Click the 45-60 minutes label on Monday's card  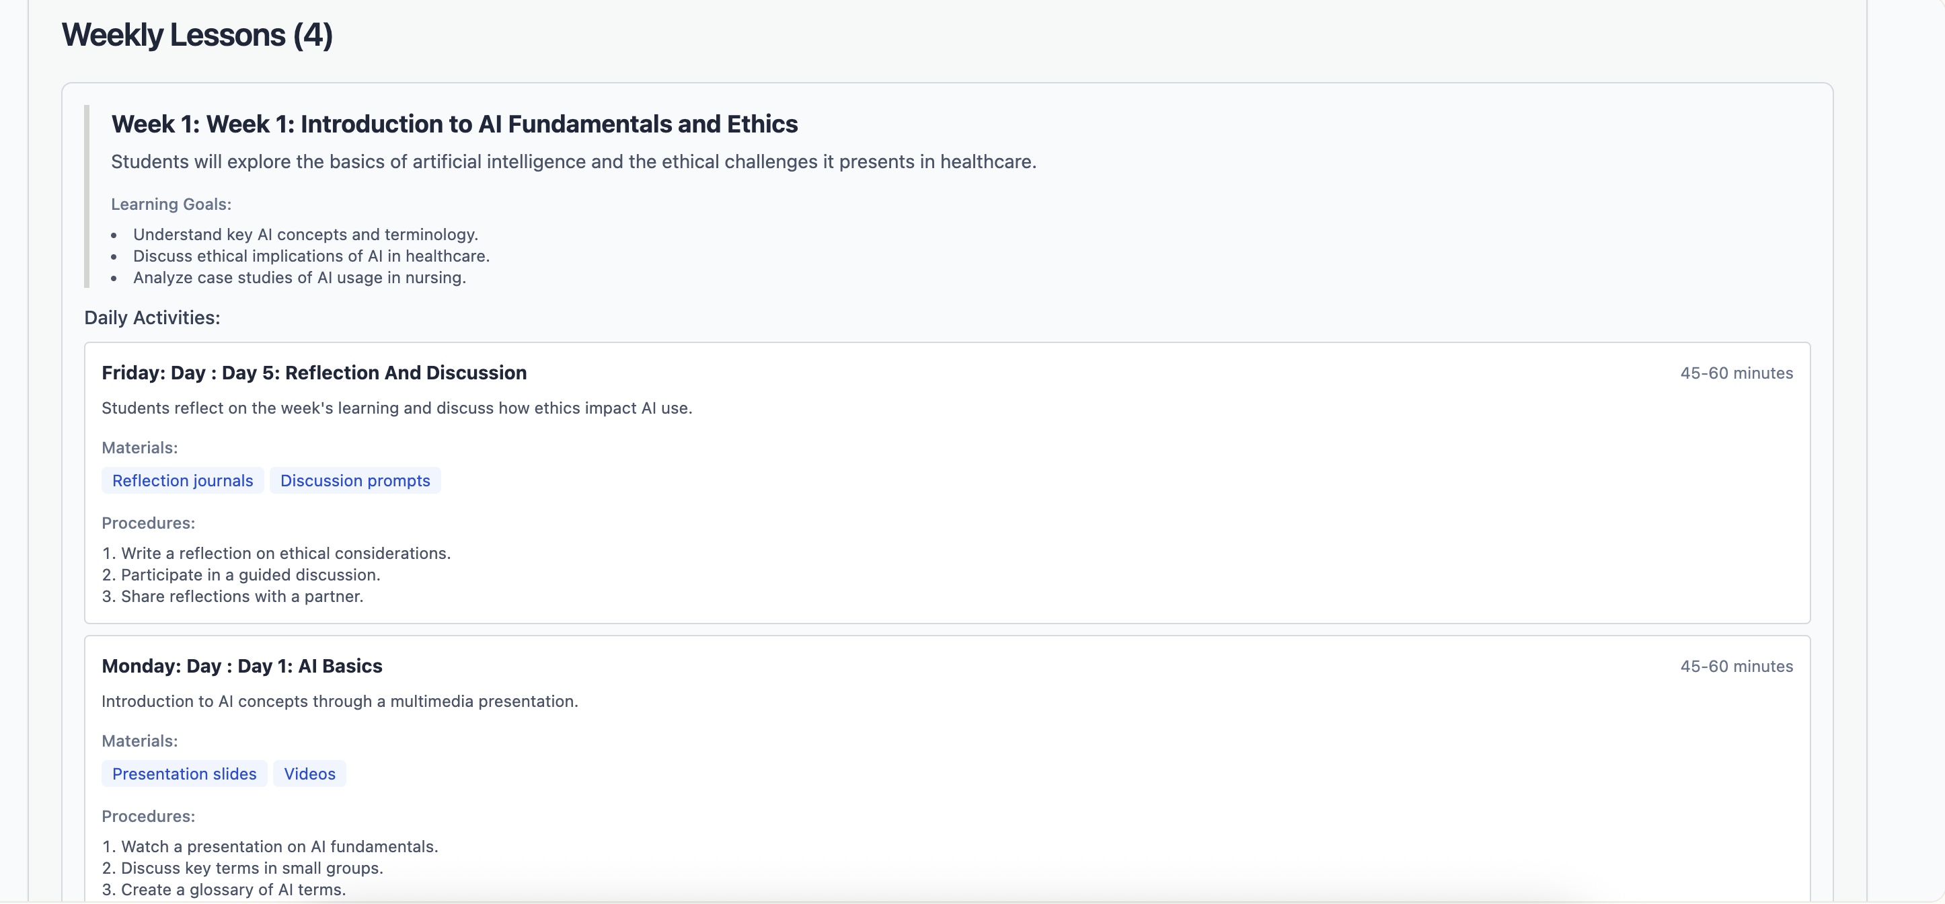point(1737,666)
